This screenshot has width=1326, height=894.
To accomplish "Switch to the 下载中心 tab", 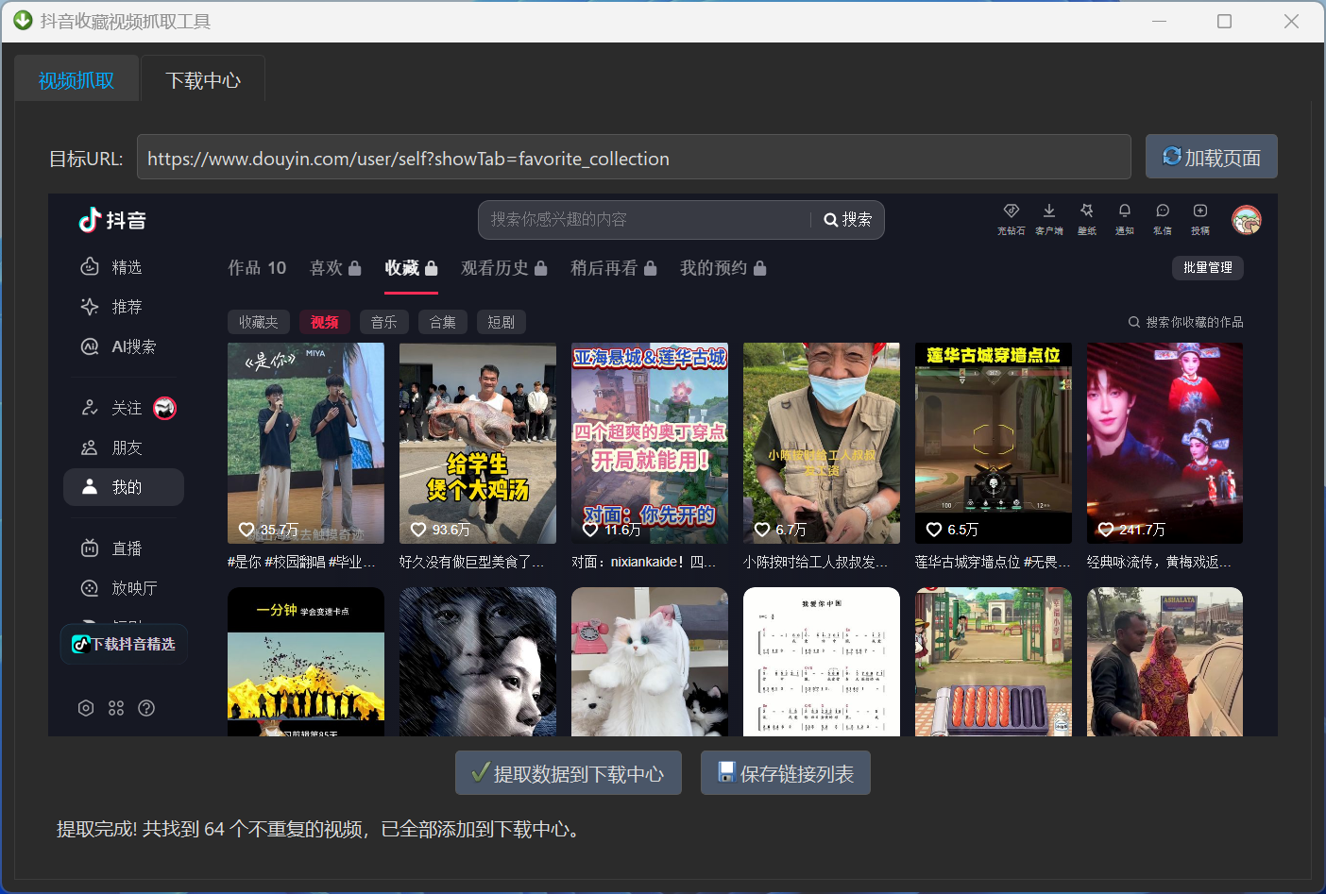I will click(202, 80).
